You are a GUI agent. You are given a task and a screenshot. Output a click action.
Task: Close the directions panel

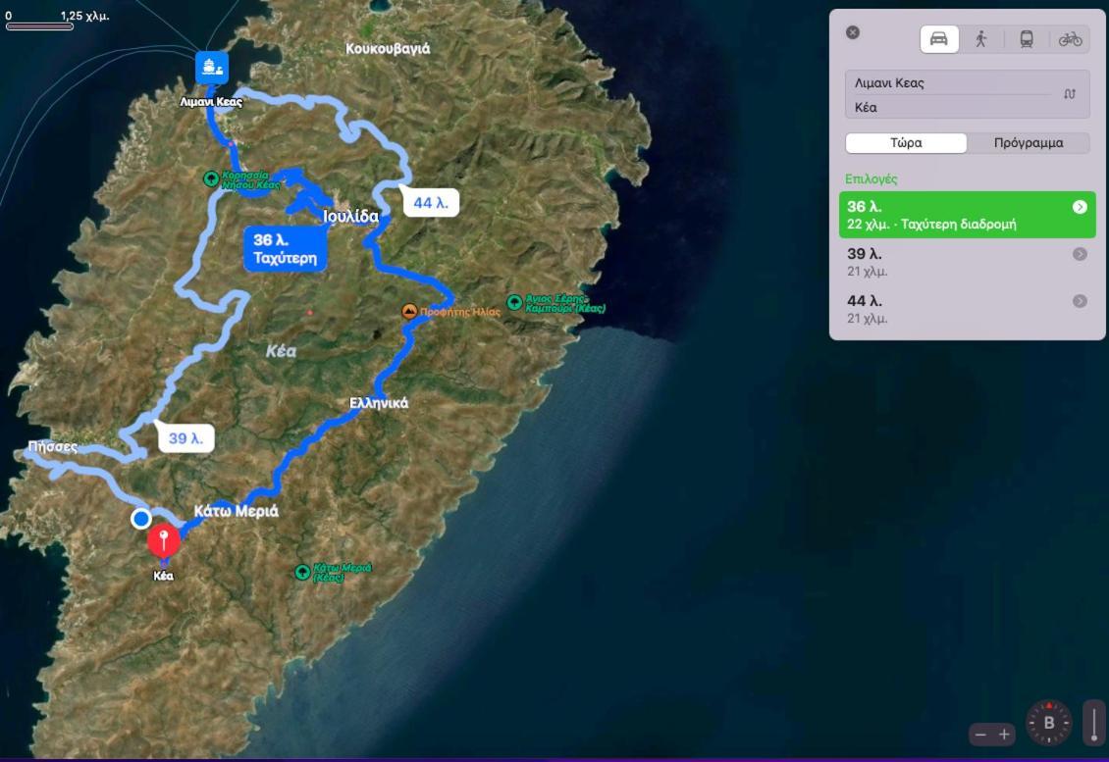pyautogui.click(x=853, y=32)
